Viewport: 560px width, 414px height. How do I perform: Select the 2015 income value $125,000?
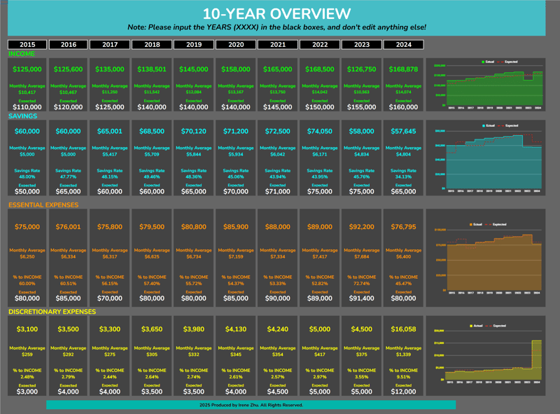[x=27, y=69]
